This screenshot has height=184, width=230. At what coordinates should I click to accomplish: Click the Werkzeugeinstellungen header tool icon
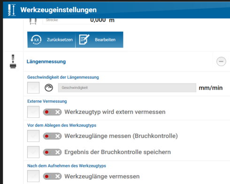(12, 10)
